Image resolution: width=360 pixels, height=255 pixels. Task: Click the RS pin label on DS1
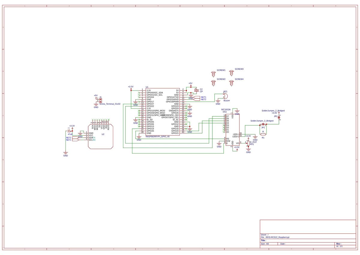point(228,139)
